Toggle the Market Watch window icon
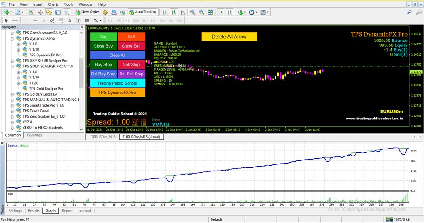The height and width of the screenshot is (223, 424). [x=32, y=12]
